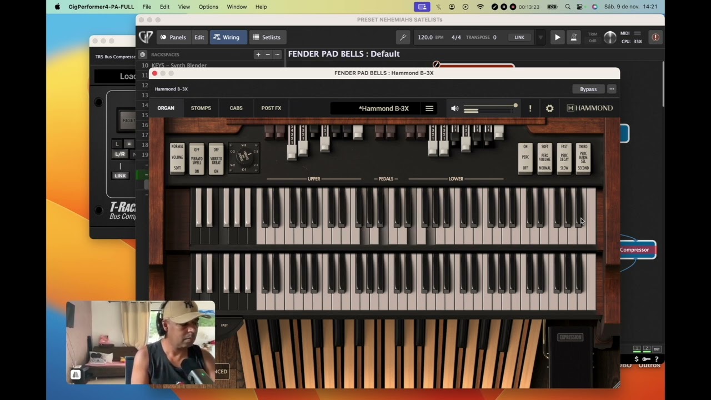
Task: Open the File menu
Action: 147,7
